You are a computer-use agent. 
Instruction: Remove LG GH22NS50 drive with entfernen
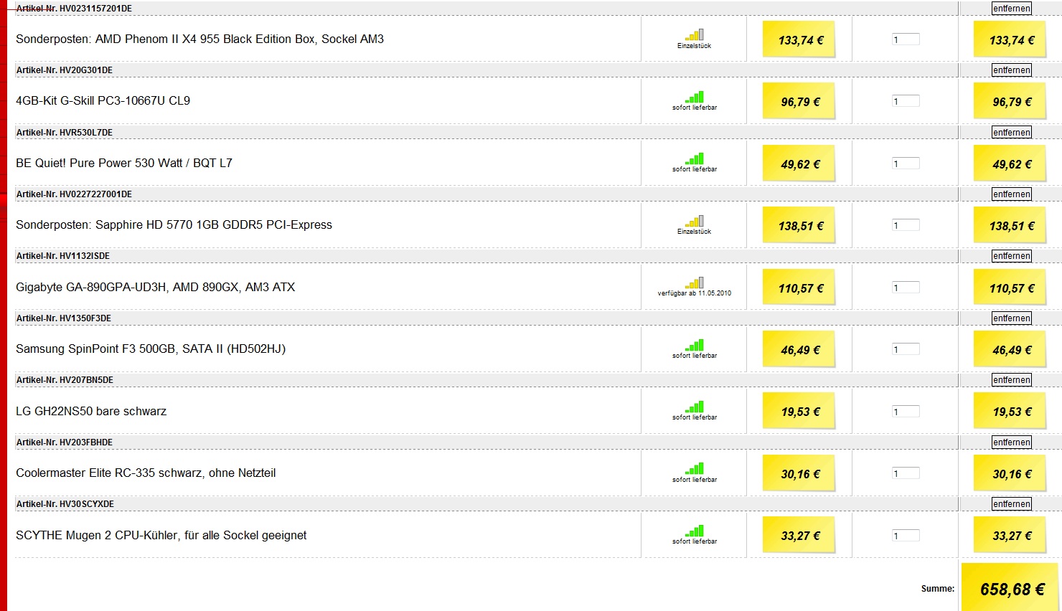pyautogui.click(x=1012, y=380)
